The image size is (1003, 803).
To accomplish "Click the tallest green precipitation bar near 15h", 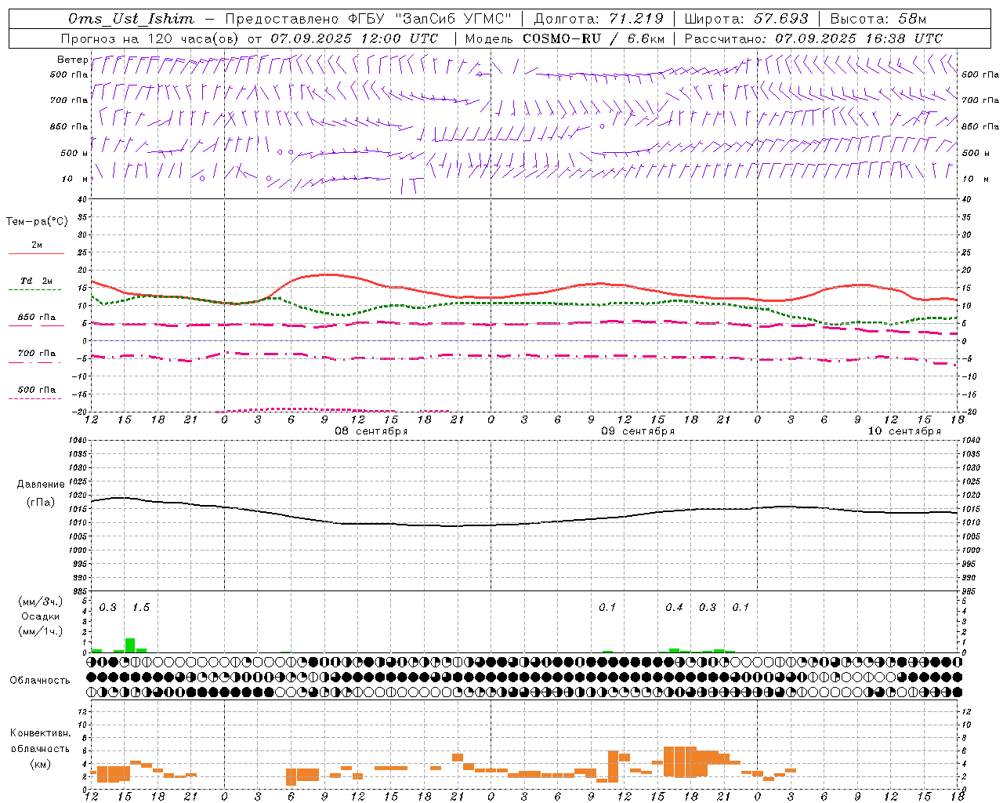I will tap(130, 645).
